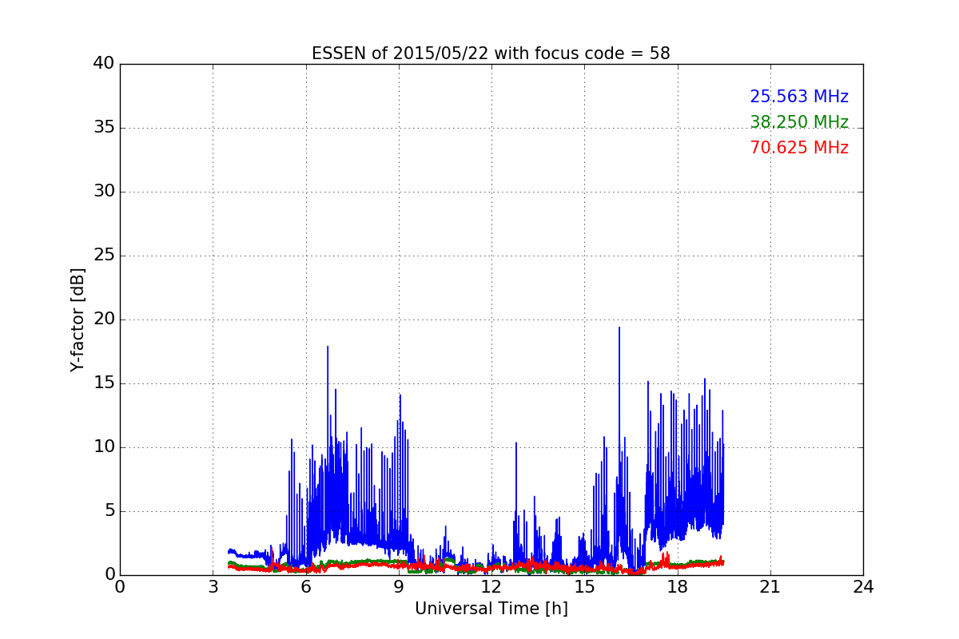Click y-axis tick value 40
Image resolution: width=959 pixels, height=639 pixels.
pos(103,64)
